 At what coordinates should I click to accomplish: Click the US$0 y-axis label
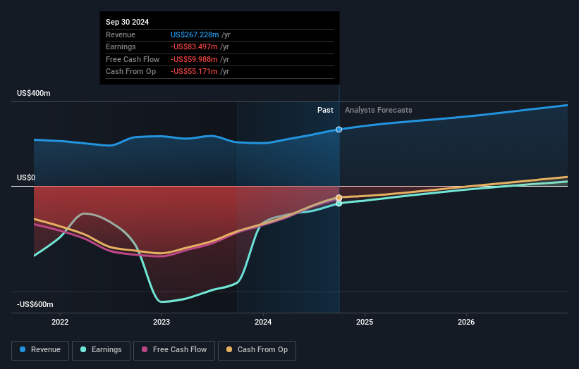(x=26, y=177)
